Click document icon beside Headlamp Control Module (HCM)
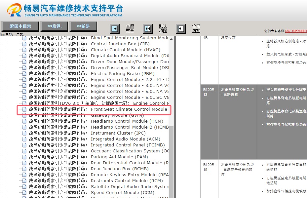The width and height of the screenshot is (307, 198). pos(24,121)
